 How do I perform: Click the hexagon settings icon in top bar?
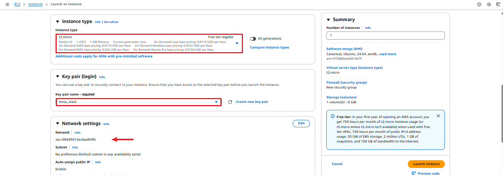tap(489, 4)
